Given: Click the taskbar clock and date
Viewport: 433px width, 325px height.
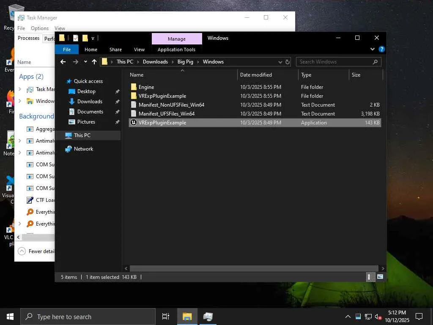Looking at the screenshot, I should pyautogui.click(x=397, y=317).
